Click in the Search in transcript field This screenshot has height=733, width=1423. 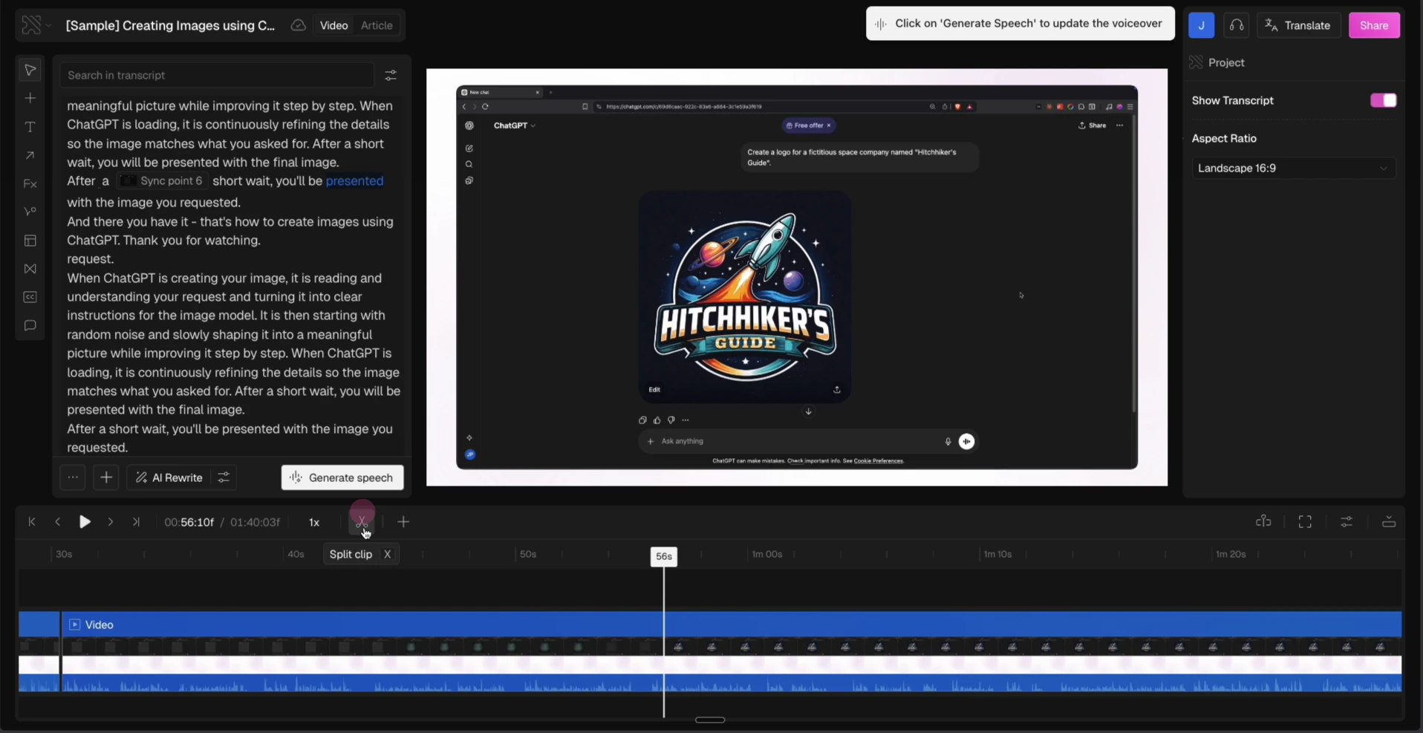(x=217, y=75)
